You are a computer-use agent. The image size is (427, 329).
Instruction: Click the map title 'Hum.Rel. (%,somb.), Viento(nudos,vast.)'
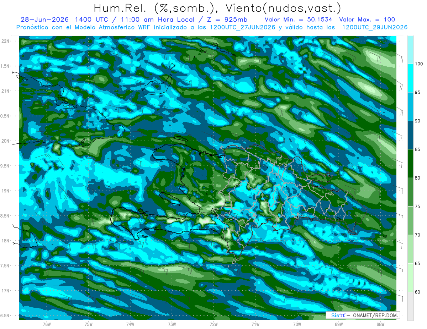217,8
